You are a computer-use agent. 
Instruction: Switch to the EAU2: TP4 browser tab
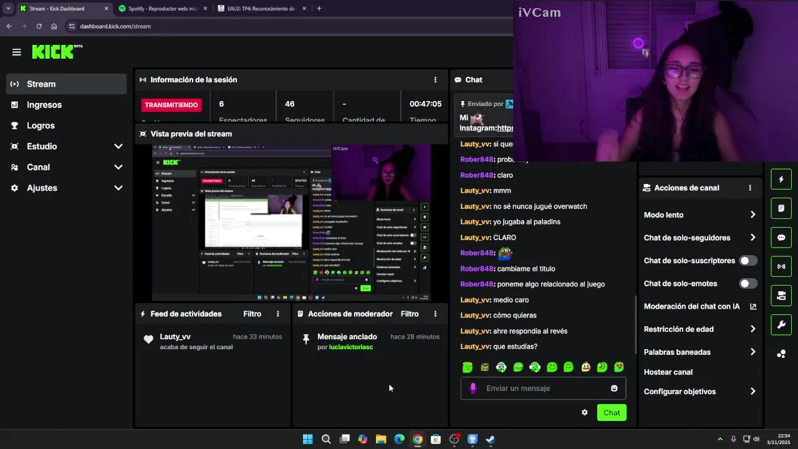pyautogui.click(x=261, y=9)
